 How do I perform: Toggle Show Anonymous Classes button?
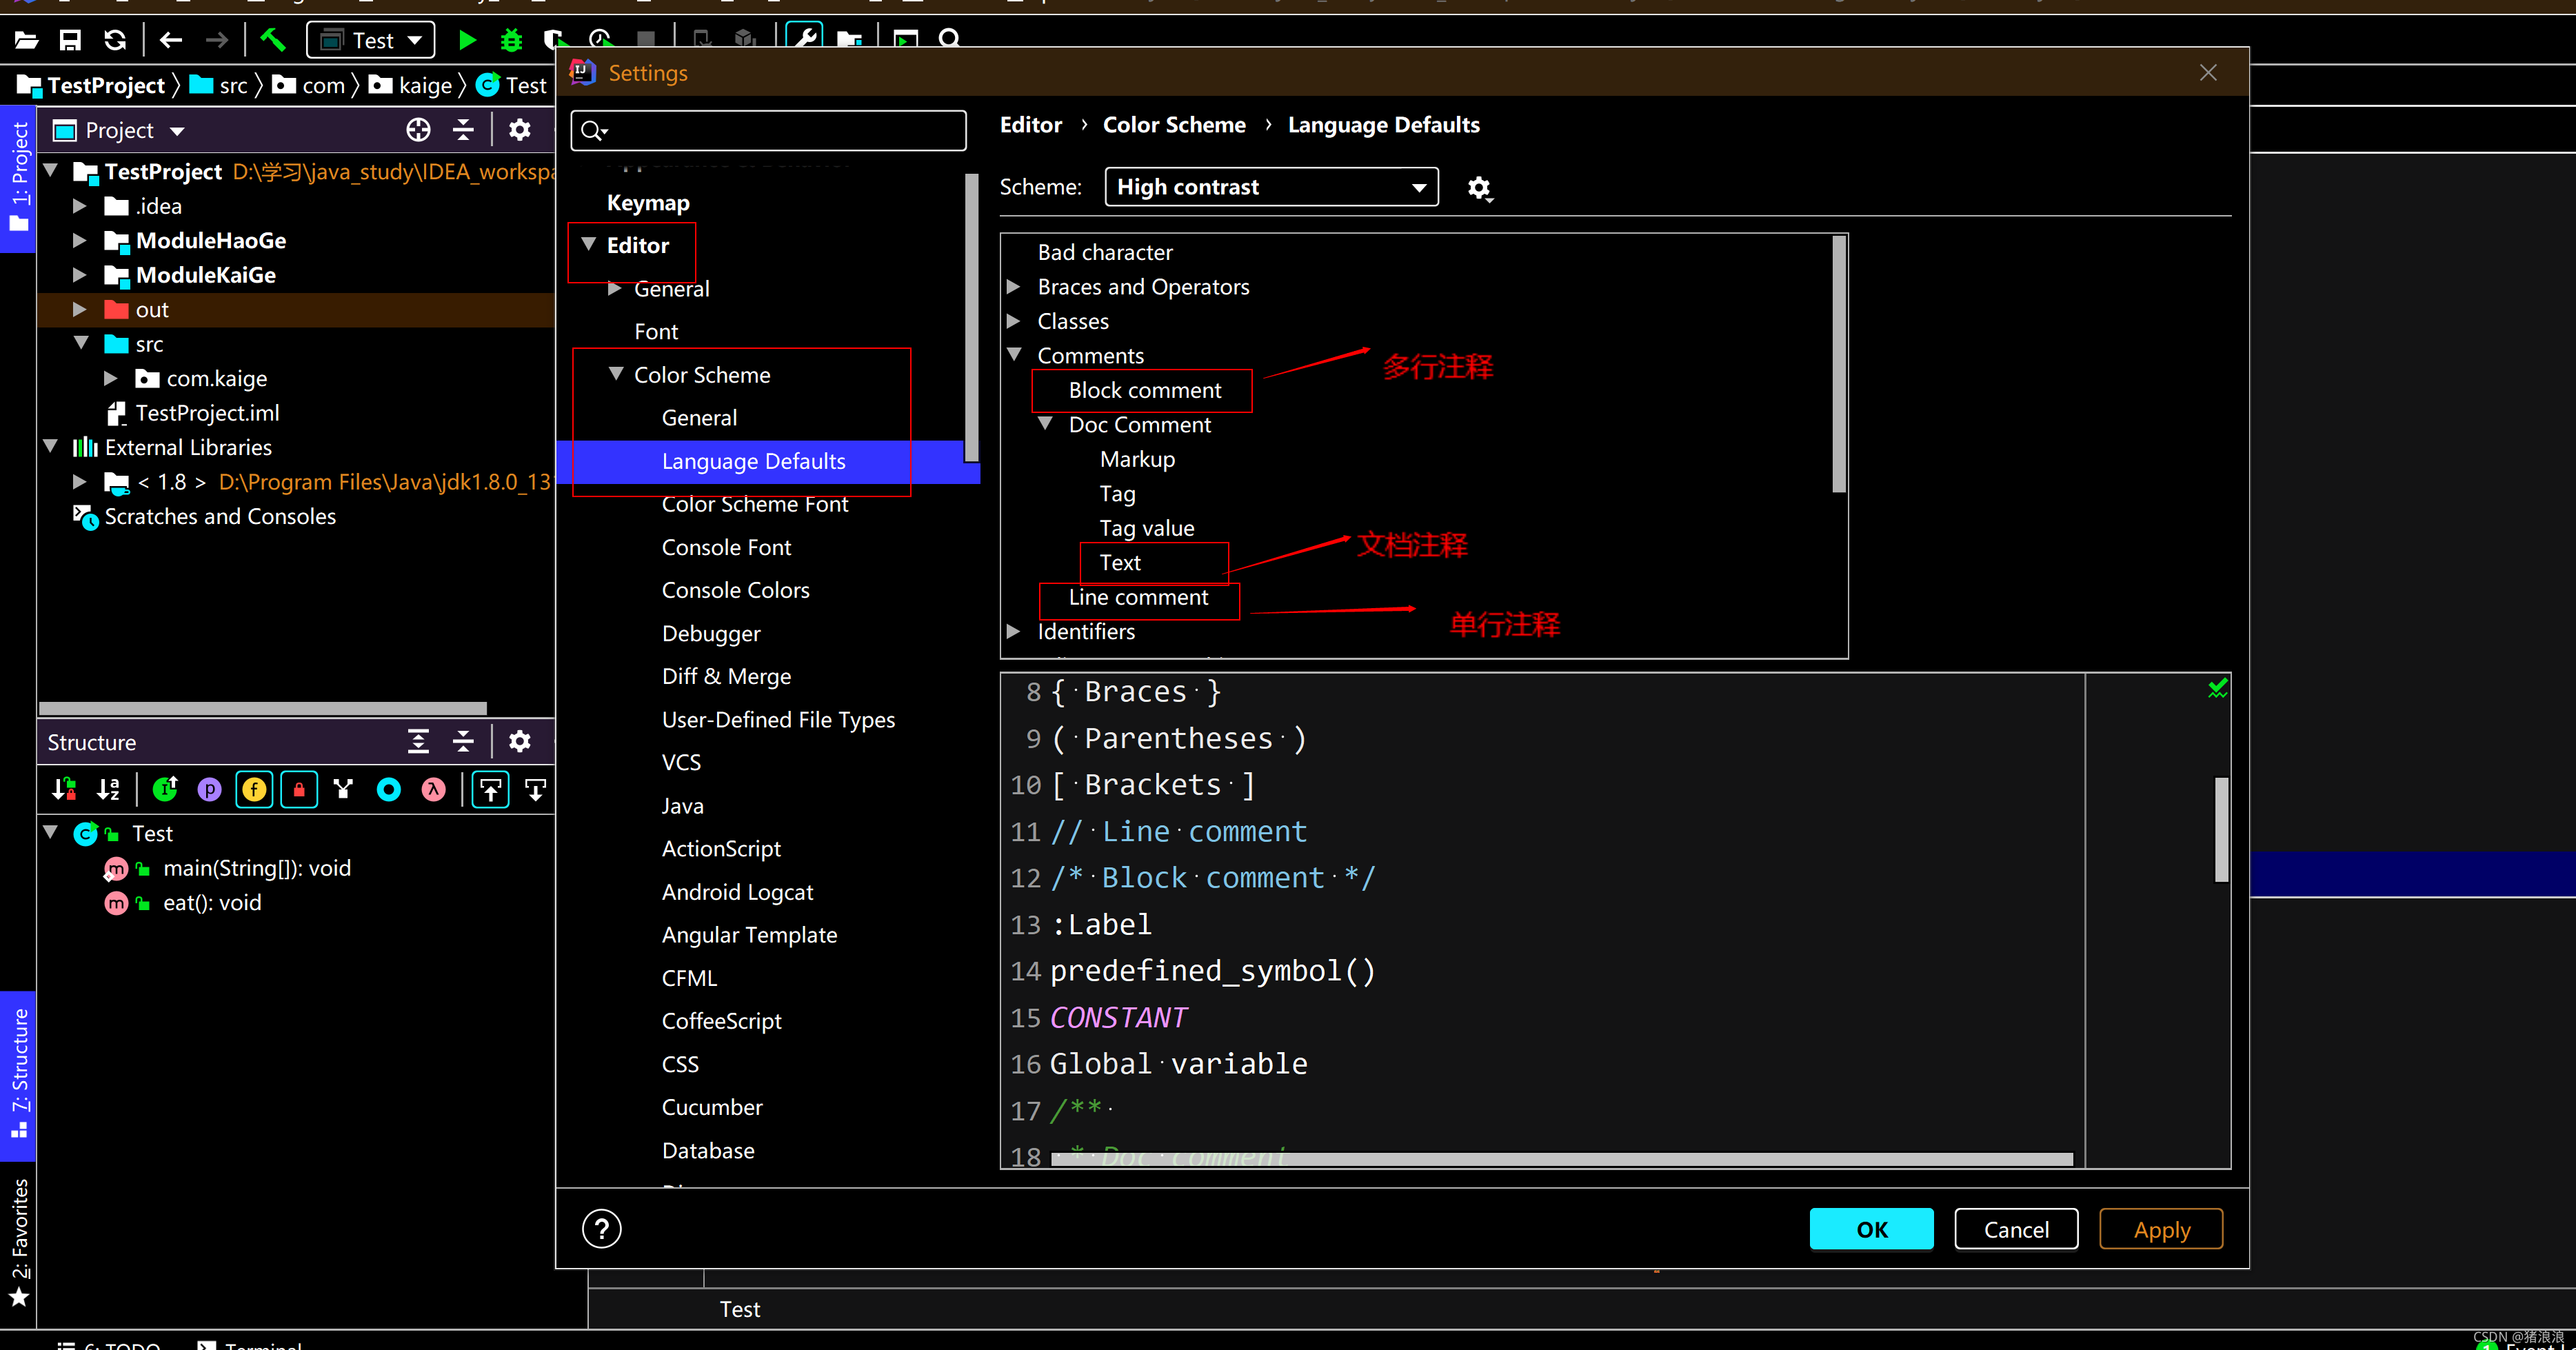[344, 789]
